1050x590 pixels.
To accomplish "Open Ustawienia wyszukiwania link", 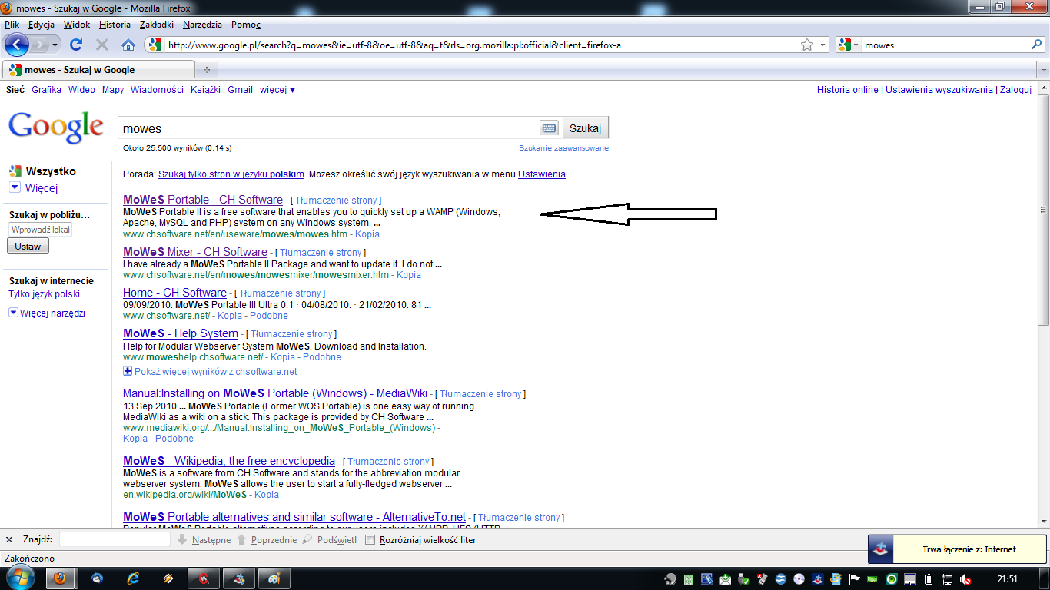I will point(939,90).
